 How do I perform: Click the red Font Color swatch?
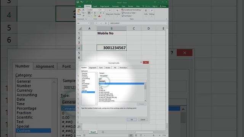(99, 16)
